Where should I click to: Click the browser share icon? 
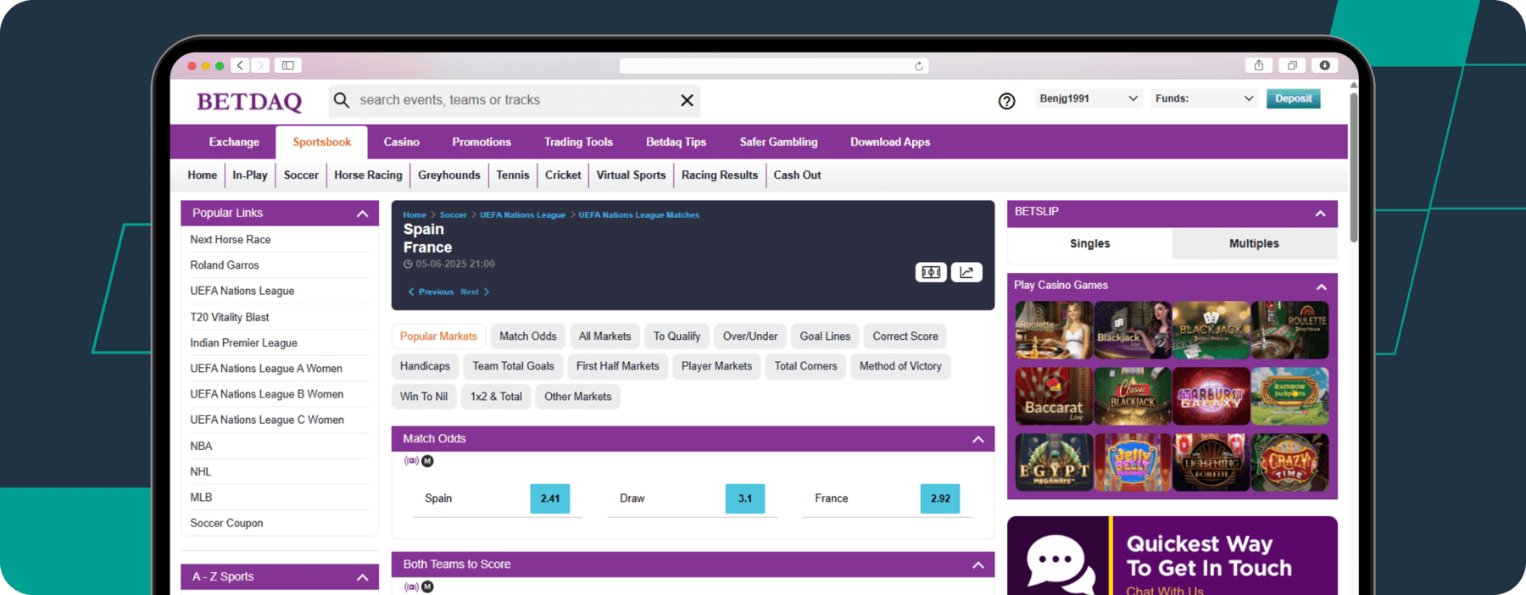pyautogui.click(x=1259, y=65)
